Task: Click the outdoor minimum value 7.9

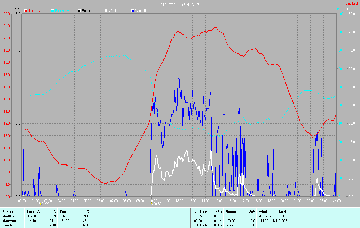Action: (53, 216)
